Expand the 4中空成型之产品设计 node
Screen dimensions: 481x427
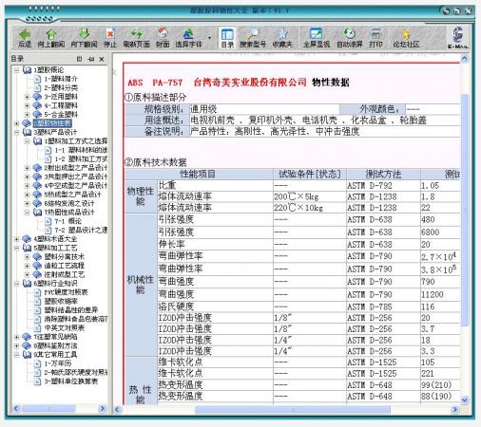(28, 185)
